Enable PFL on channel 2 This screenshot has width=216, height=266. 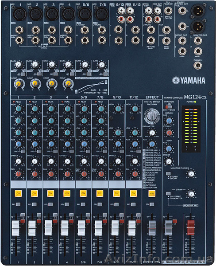tap(35, 204)
